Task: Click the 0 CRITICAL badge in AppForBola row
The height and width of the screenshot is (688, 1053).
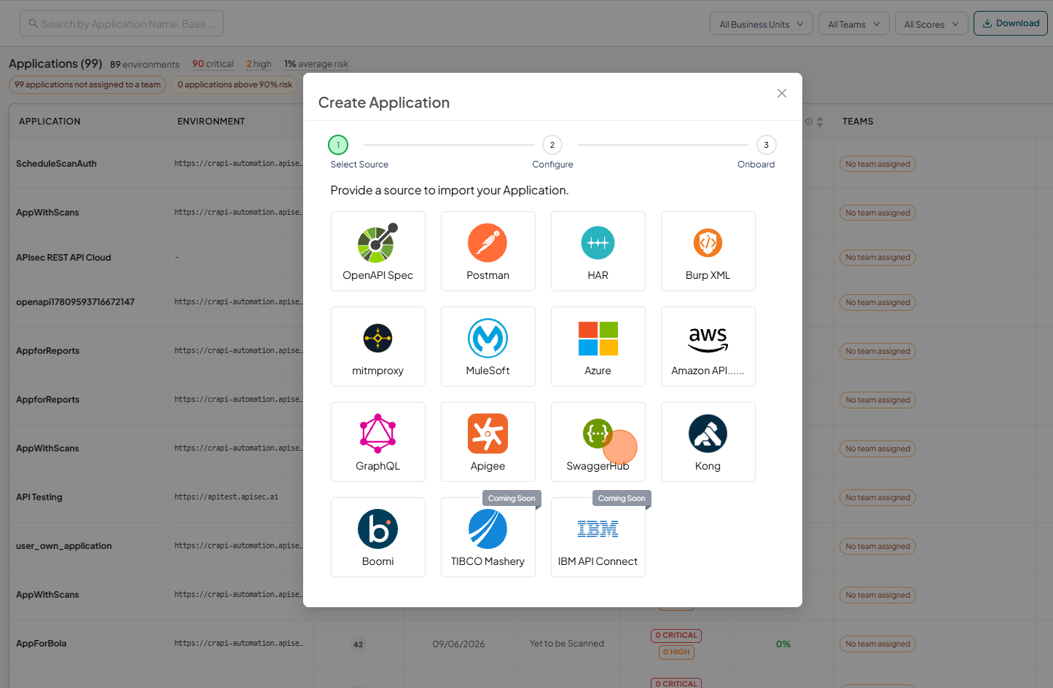Action: [676, 636]
